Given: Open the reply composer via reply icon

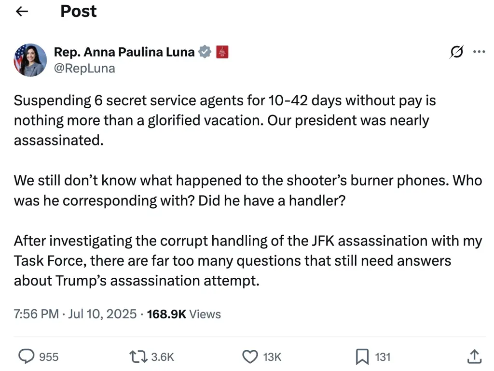Looking at the screenshot, I should tap(26, 357).
